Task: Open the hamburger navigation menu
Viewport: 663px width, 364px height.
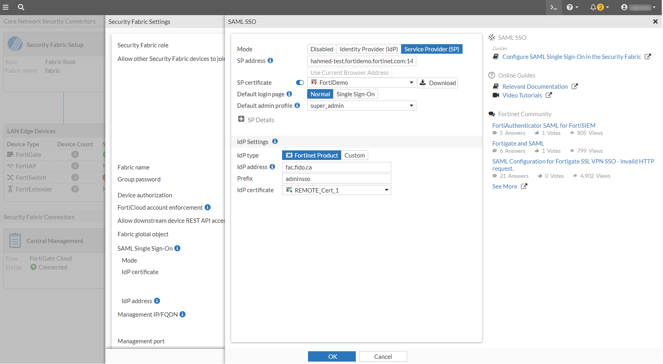Action: pos(6,7)
